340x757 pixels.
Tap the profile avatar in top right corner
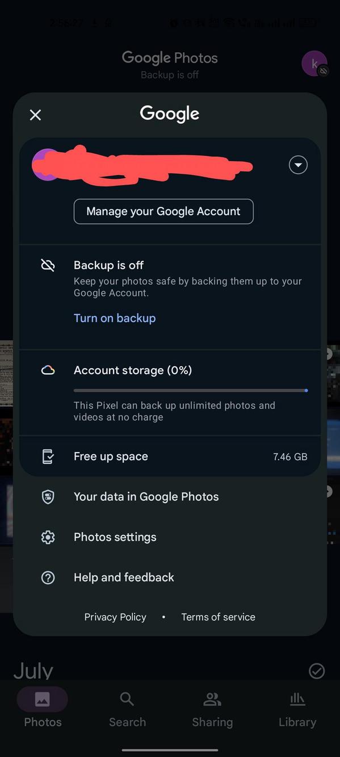coord(314,64)
